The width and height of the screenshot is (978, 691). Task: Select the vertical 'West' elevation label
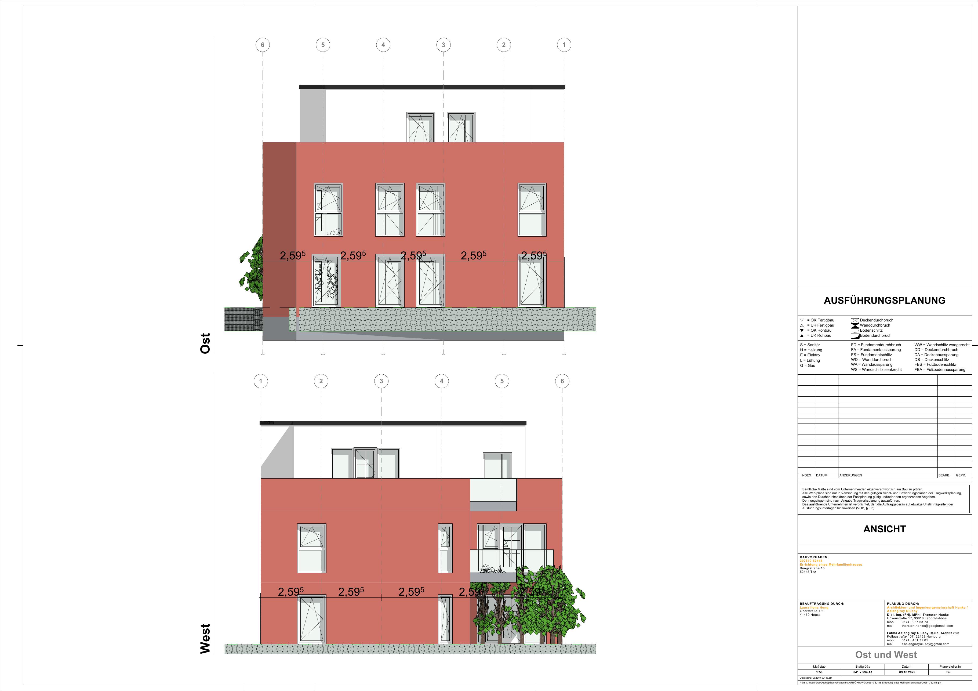pyautogui.click(x=205, y=639)
